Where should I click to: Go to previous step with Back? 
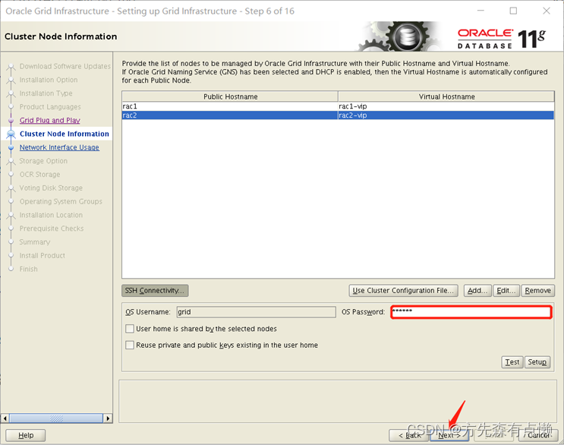409,435
